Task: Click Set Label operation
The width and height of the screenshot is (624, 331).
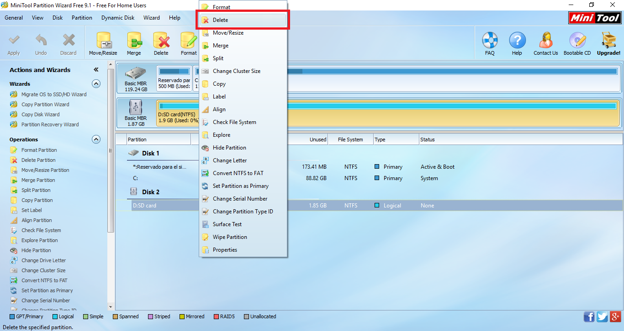Action: tap(26, 210)
